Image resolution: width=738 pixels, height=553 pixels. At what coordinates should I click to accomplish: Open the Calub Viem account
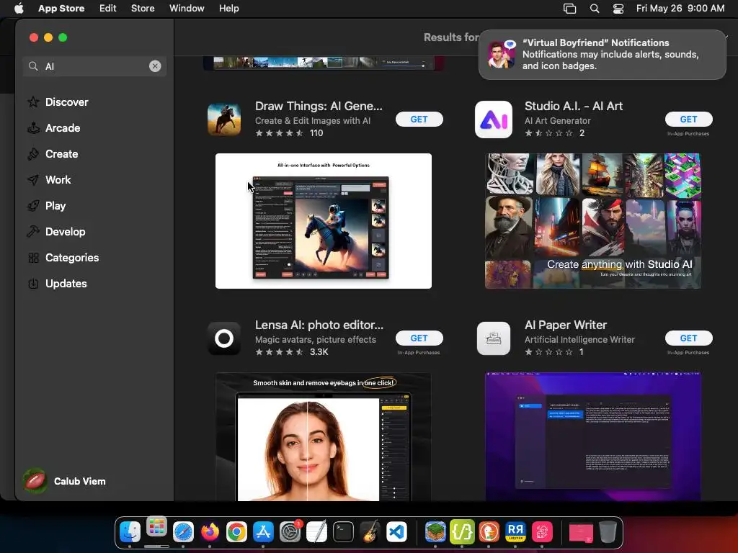tap(64, 481)
